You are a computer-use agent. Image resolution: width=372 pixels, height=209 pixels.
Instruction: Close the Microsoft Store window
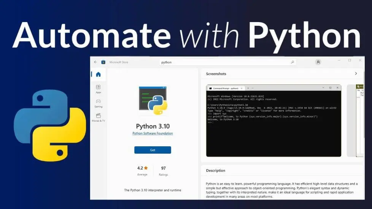(x=360, y=60)
